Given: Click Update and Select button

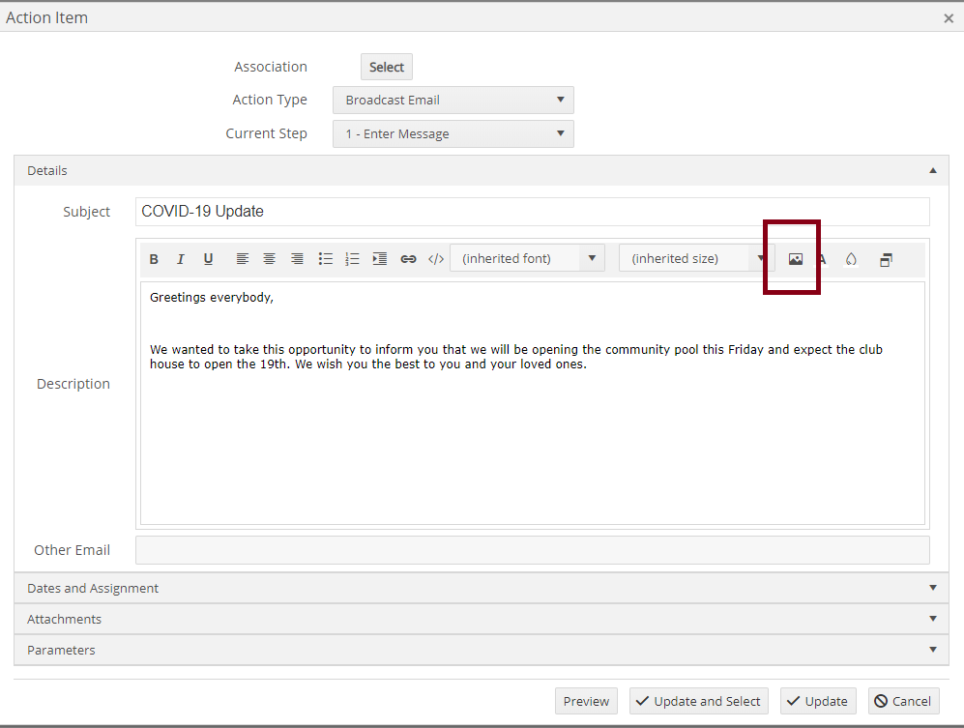Looking at the screenshot, I should tap(698, 701).
